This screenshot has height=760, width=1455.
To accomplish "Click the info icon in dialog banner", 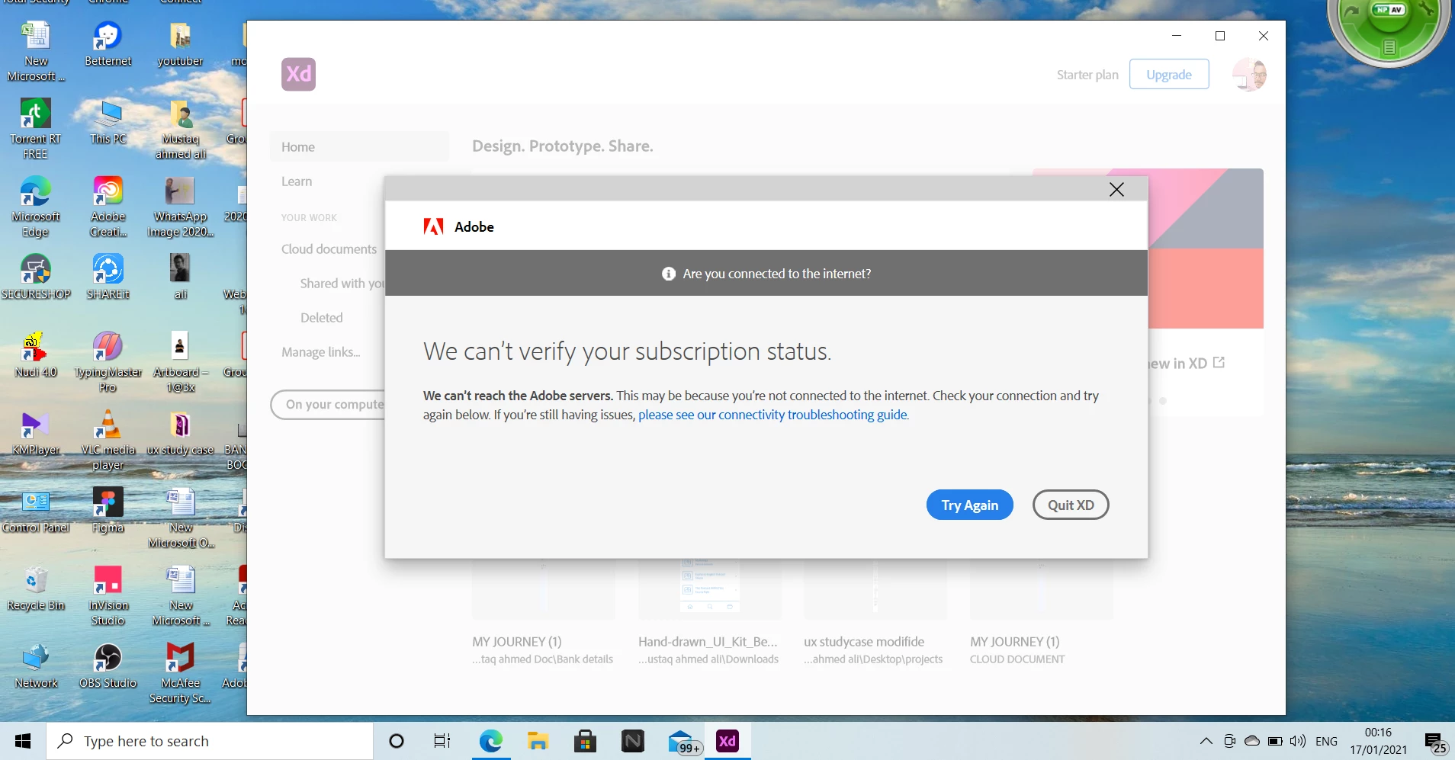I will 669,274.
